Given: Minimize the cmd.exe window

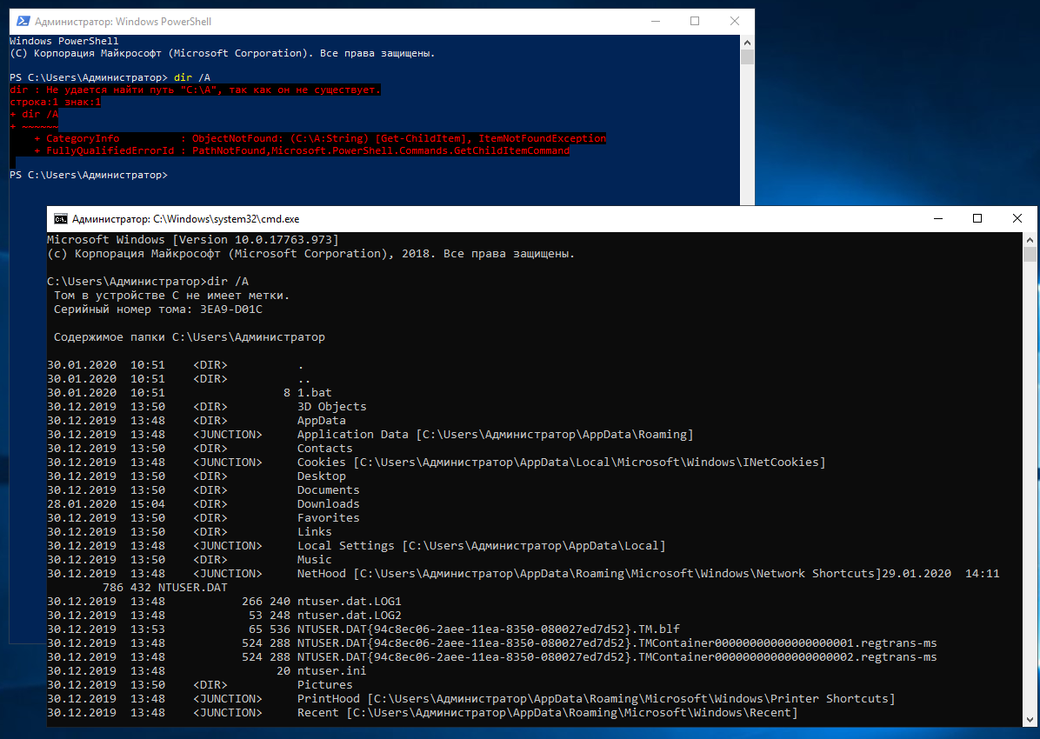Looking at the screenshot, I should click(x=937, y=219).
